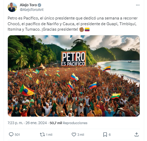Open the three-dot more options menu
The height and width of the screenshot is (141, 147).
point(138,5)
